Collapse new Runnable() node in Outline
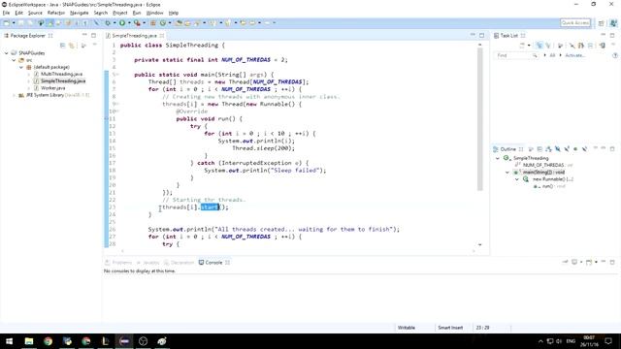This screenshot has height=349, width=621. point(517,179)
